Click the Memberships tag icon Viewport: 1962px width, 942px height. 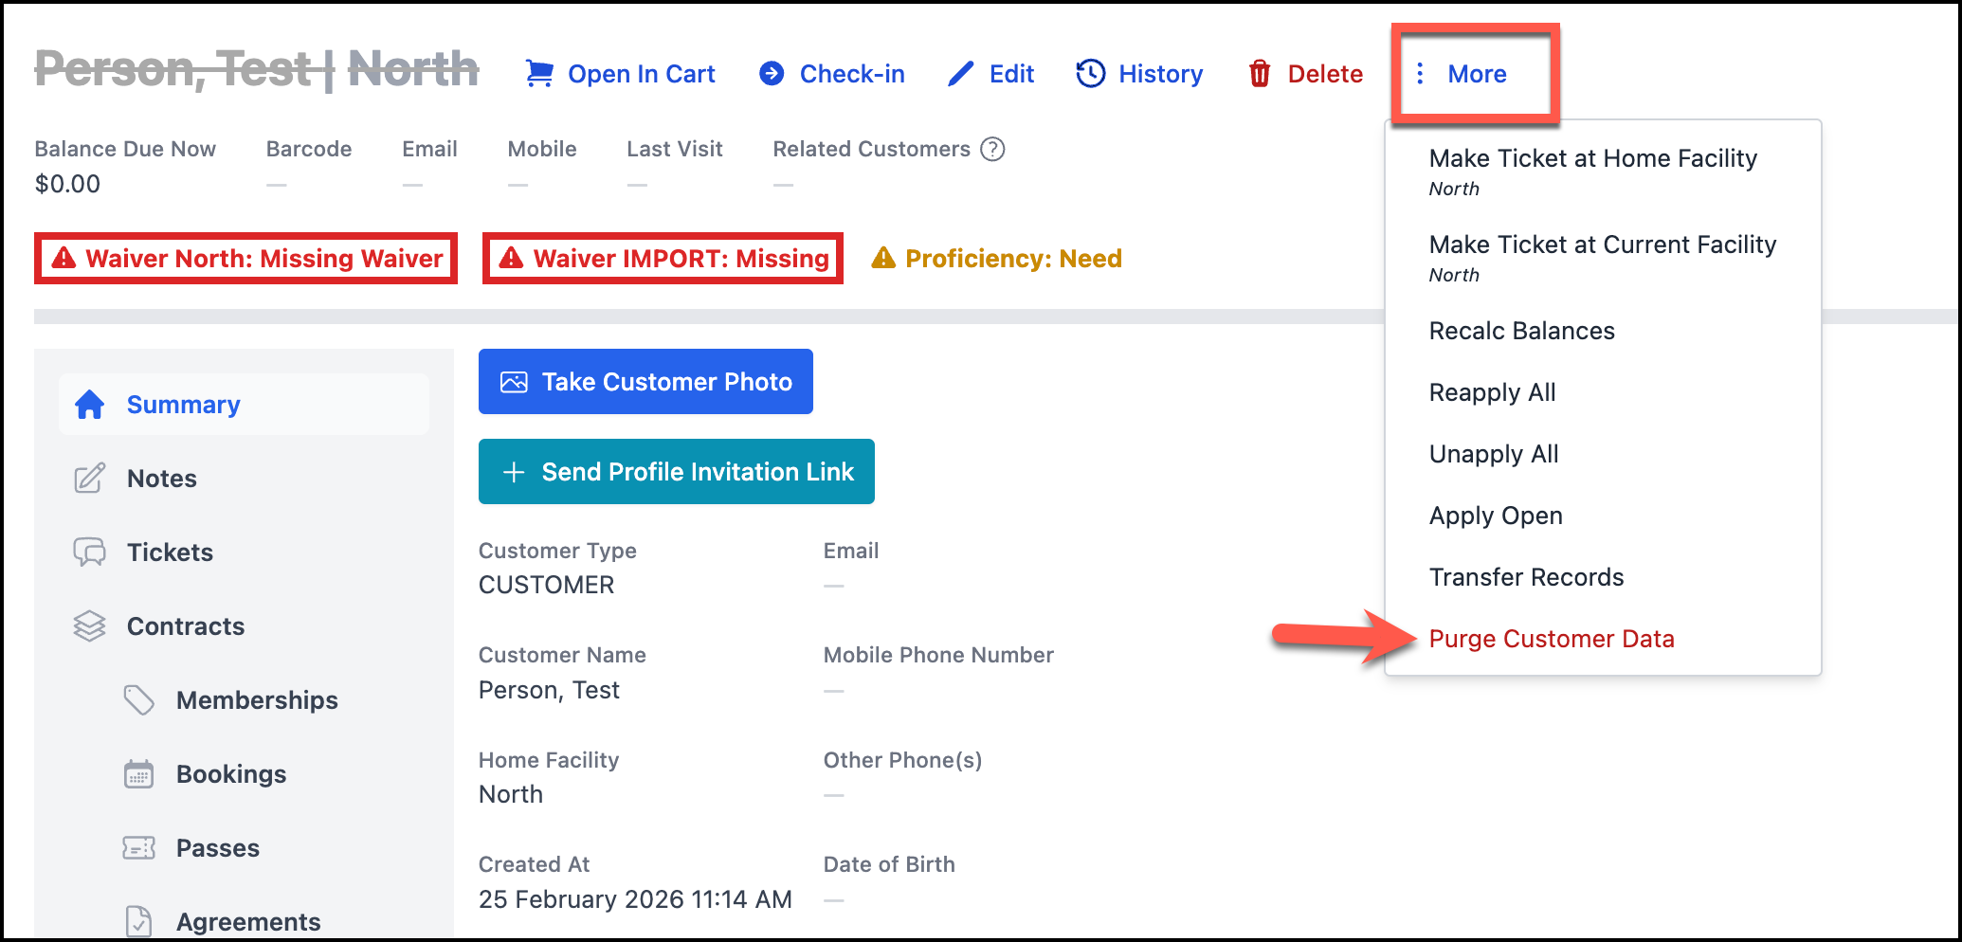[139, 700]
